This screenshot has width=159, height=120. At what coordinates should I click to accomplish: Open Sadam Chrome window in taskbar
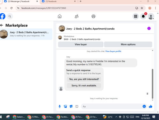coord(19,117)
